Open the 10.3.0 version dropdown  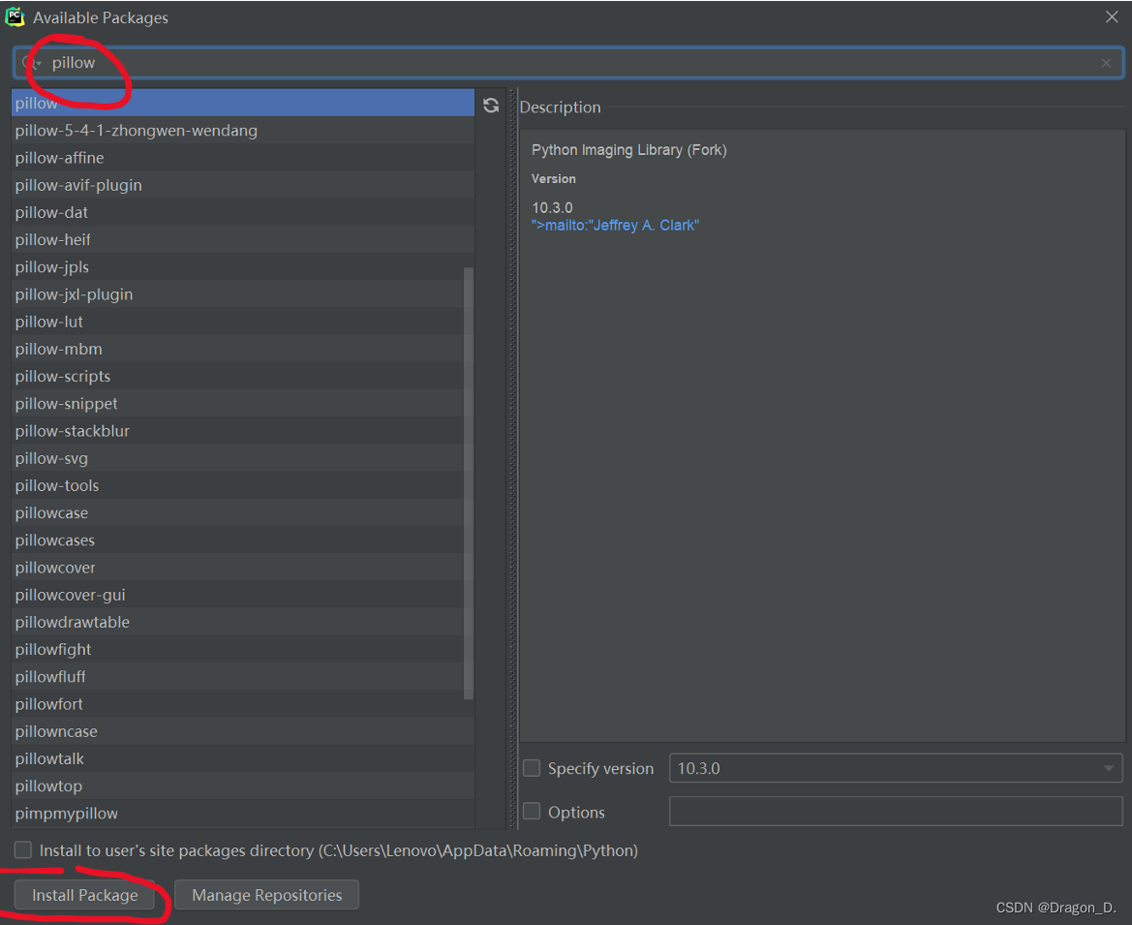[x=896, y=768]
